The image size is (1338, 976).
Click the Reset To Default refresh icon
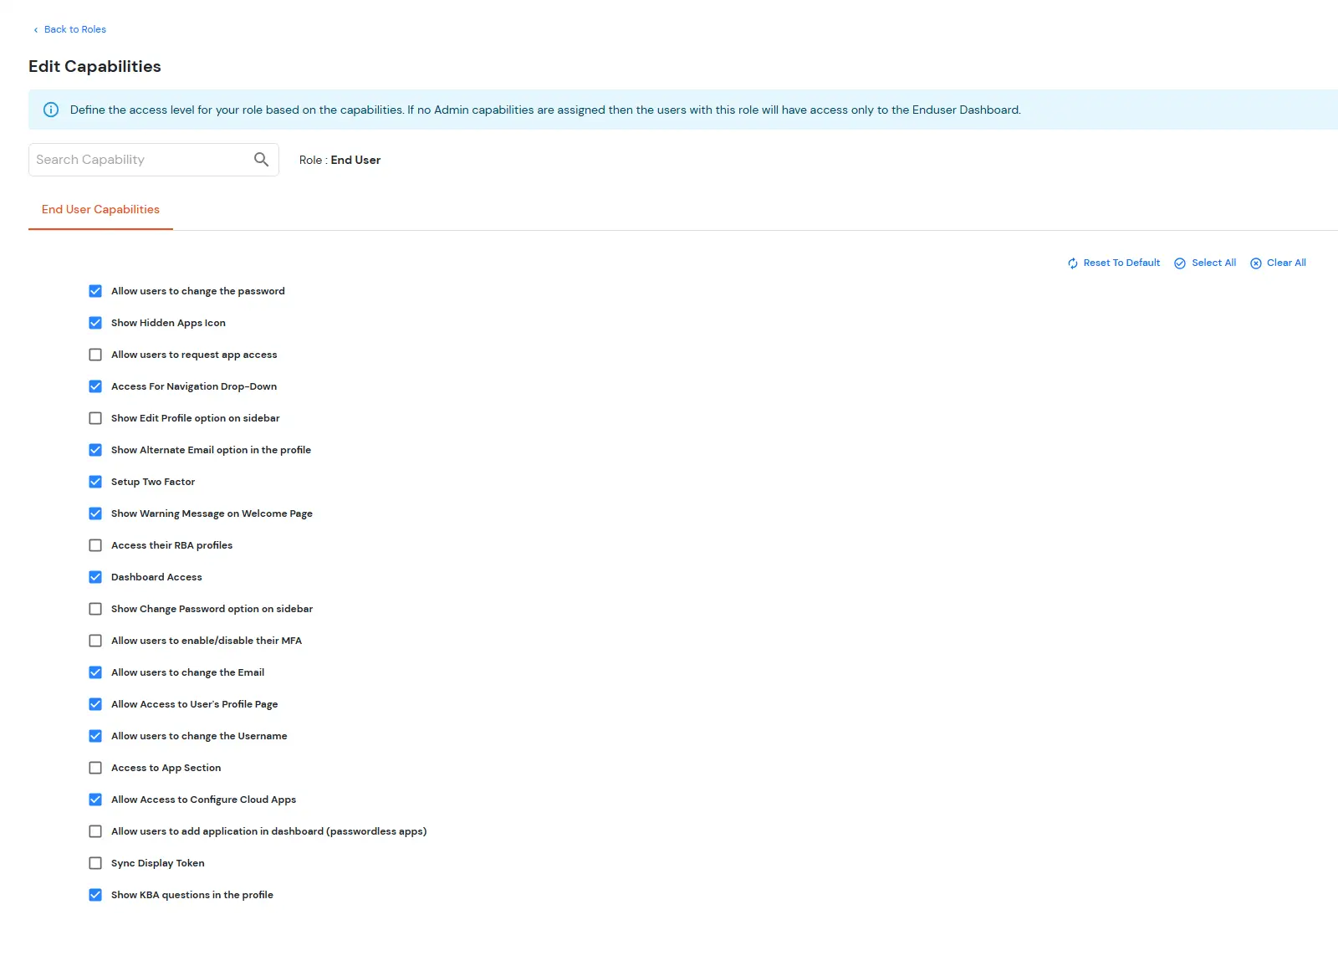click(1072, 263)
